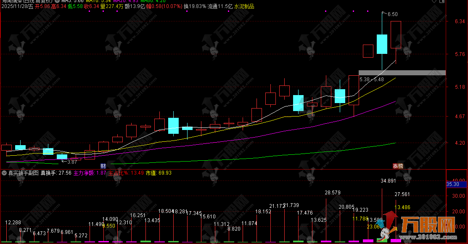This screenshot has width=468, height=244.
Task: Click the 28.579 turnover bar label
Action: click(333, 192)
